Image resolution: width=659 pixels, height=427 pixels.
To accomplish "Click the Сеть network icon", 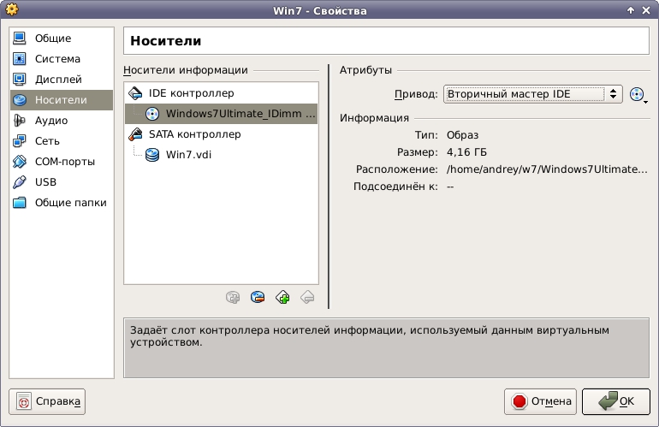I will [20, 141].
